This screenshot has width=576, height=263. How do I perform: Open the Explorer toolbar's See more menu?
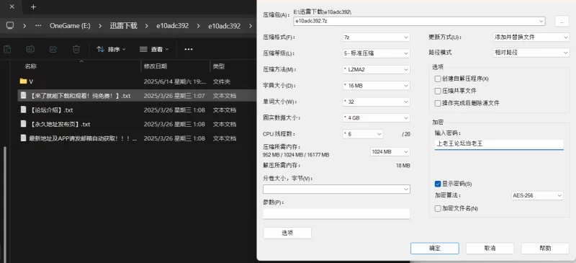tap(189, 49)
